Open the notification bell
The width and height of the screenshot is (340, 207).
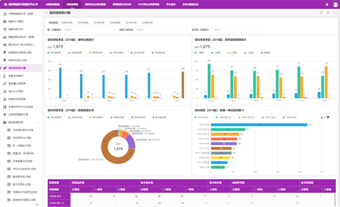(327, 4)
